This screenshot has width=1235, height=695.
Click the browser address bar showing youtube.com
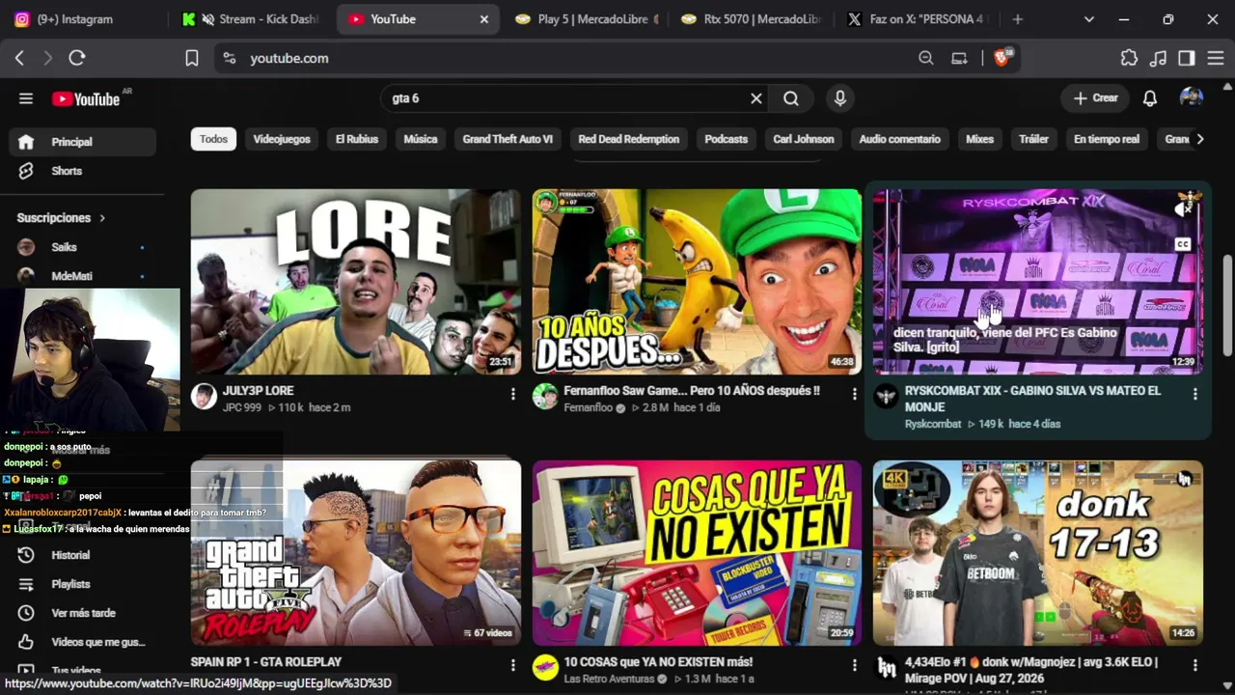579,58
